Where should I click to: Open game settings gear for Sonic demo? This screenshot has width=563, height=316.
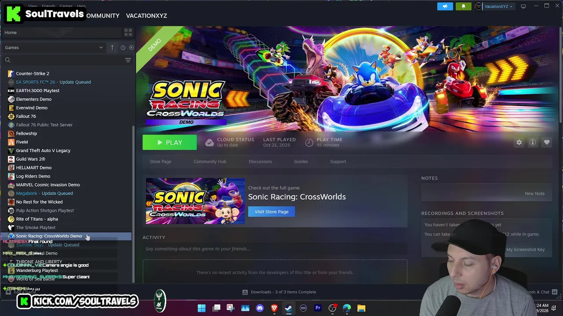point(519,142)
